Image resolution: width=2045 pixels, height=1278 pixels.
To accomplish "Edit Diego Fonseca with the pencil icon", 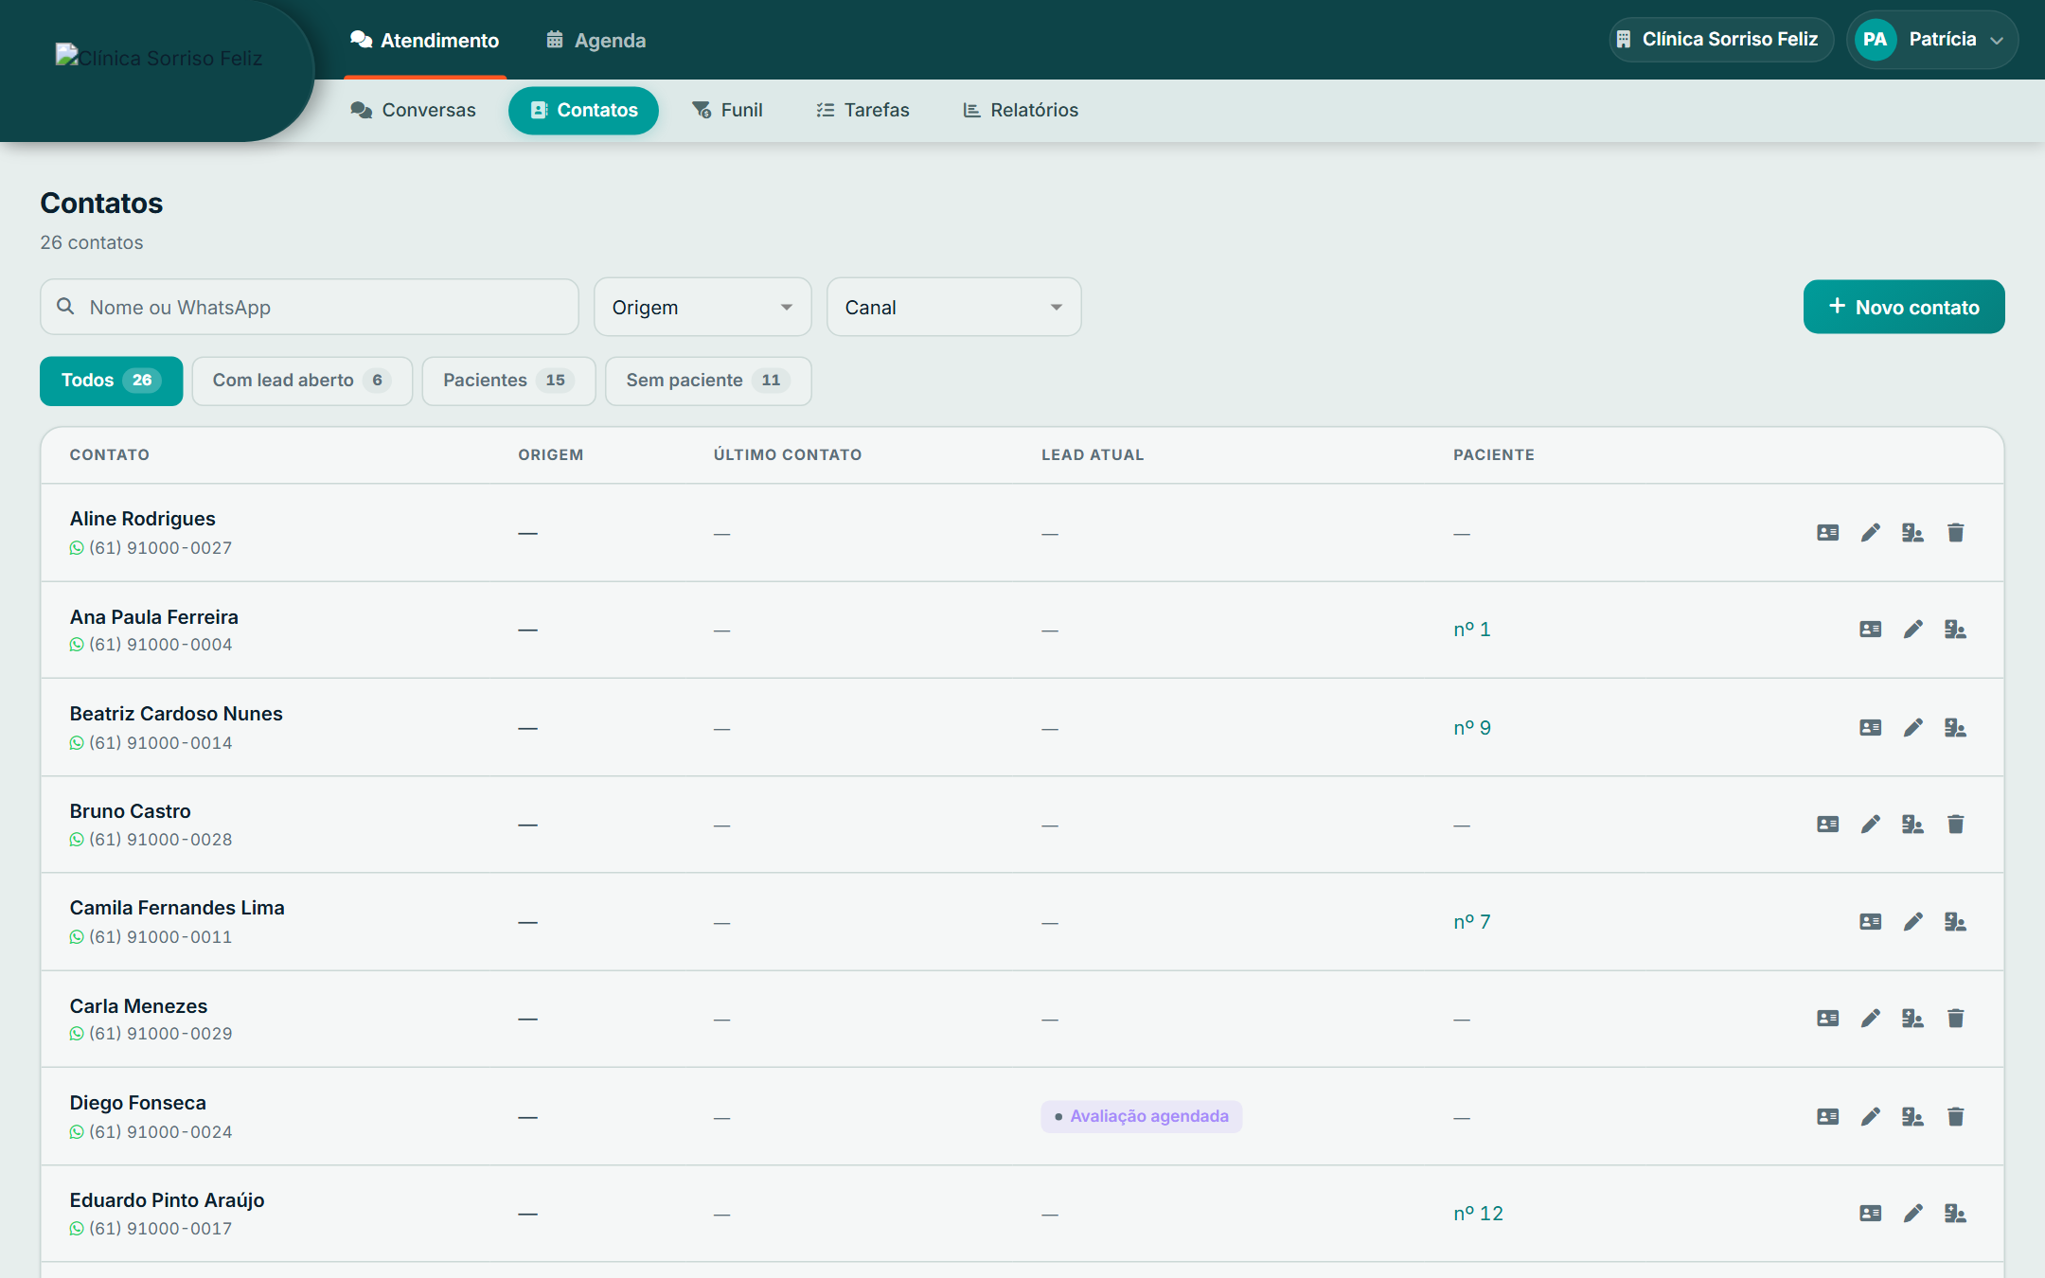I will [x=1870, y=1117].
